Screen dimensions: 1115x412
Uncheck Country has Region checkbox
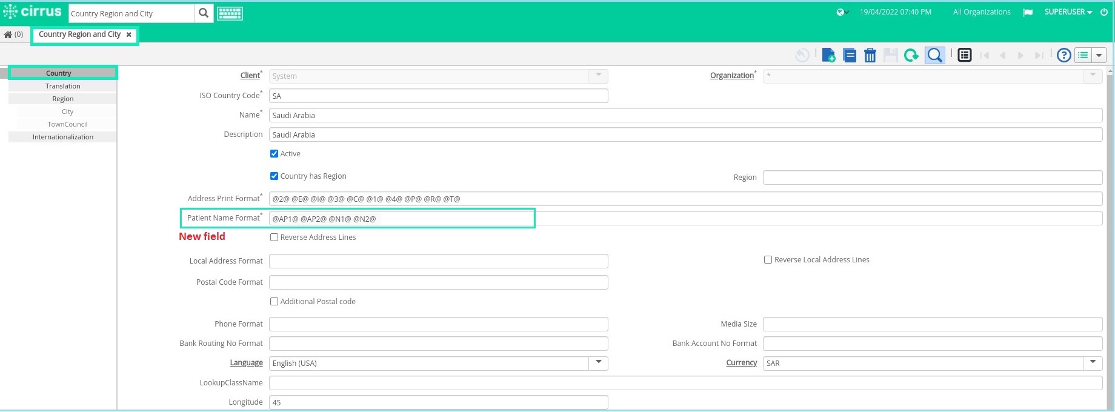(x=274, y=176)
